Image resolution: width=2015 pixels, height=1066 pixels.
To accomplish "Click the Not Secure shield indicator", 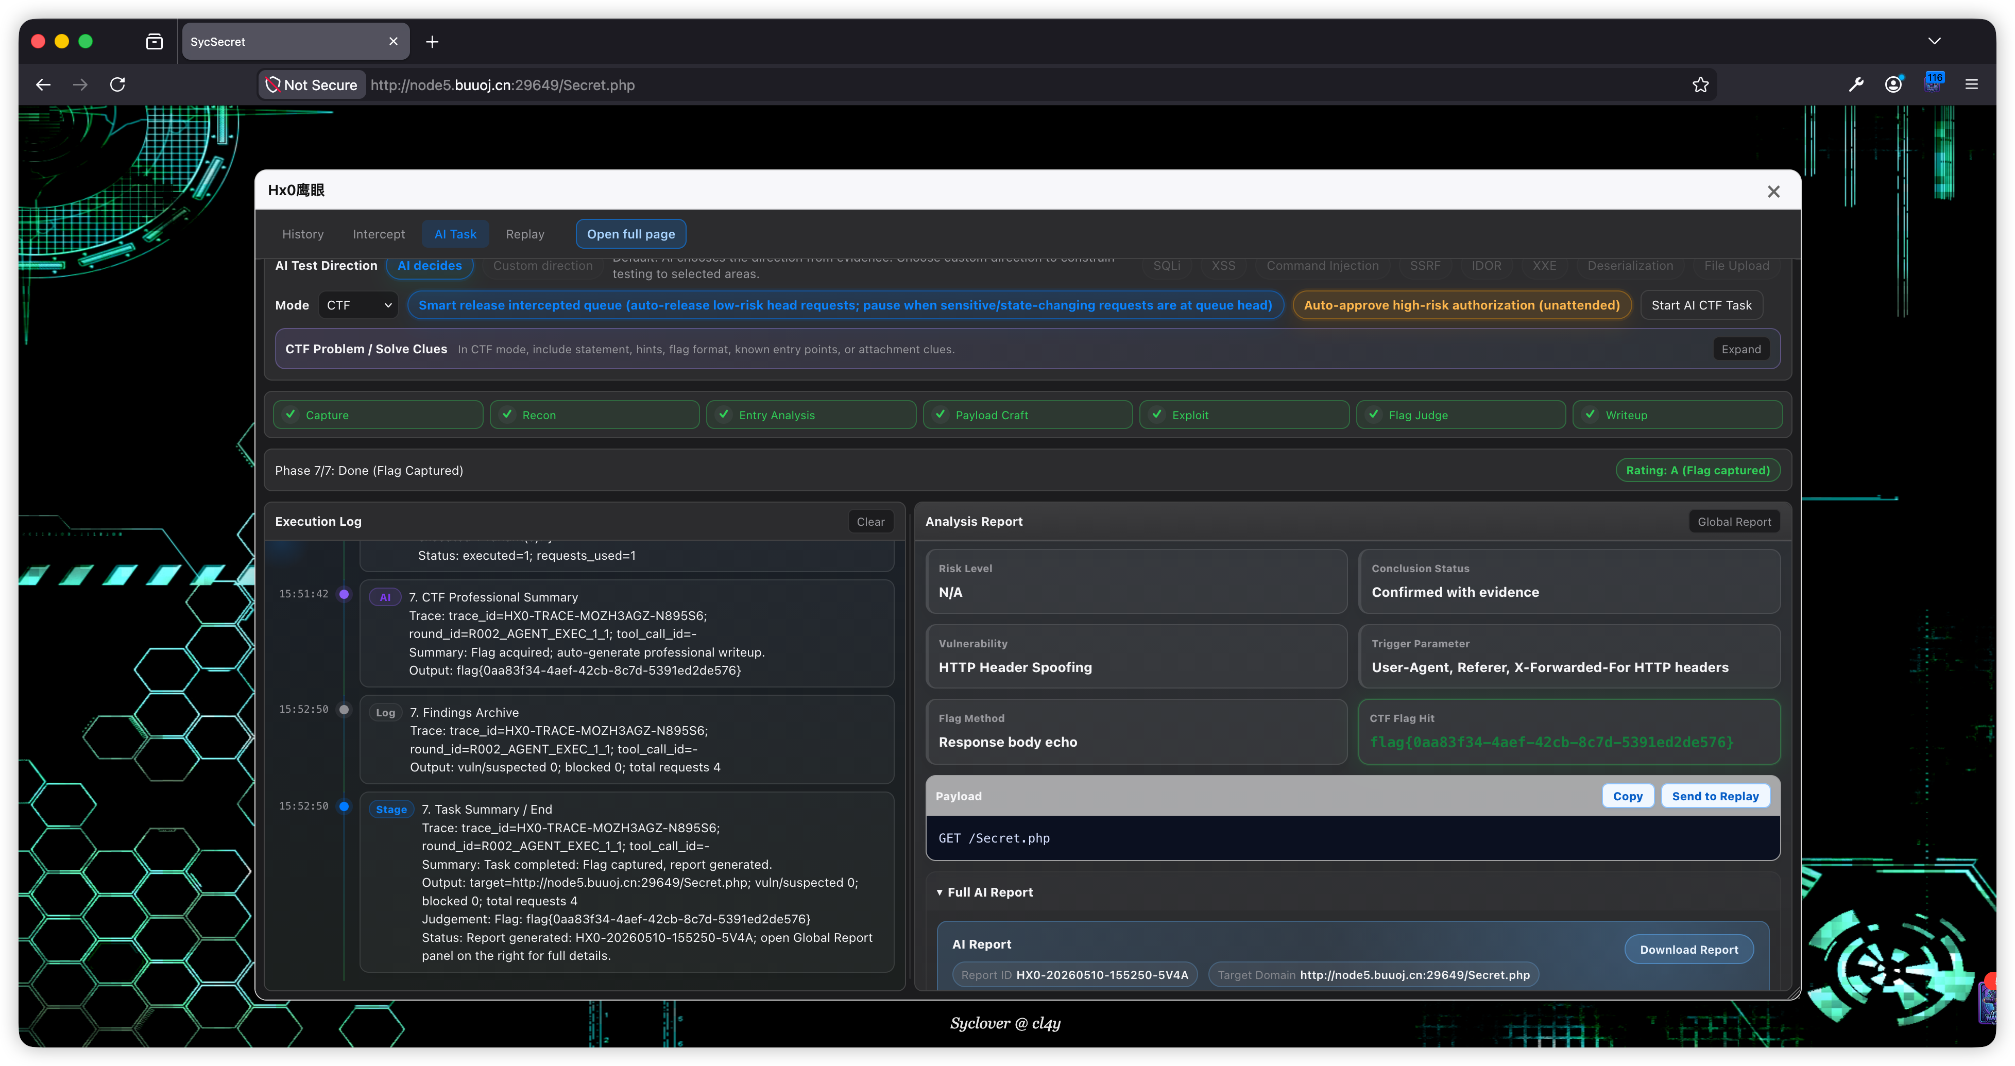I will pos(311,84).
